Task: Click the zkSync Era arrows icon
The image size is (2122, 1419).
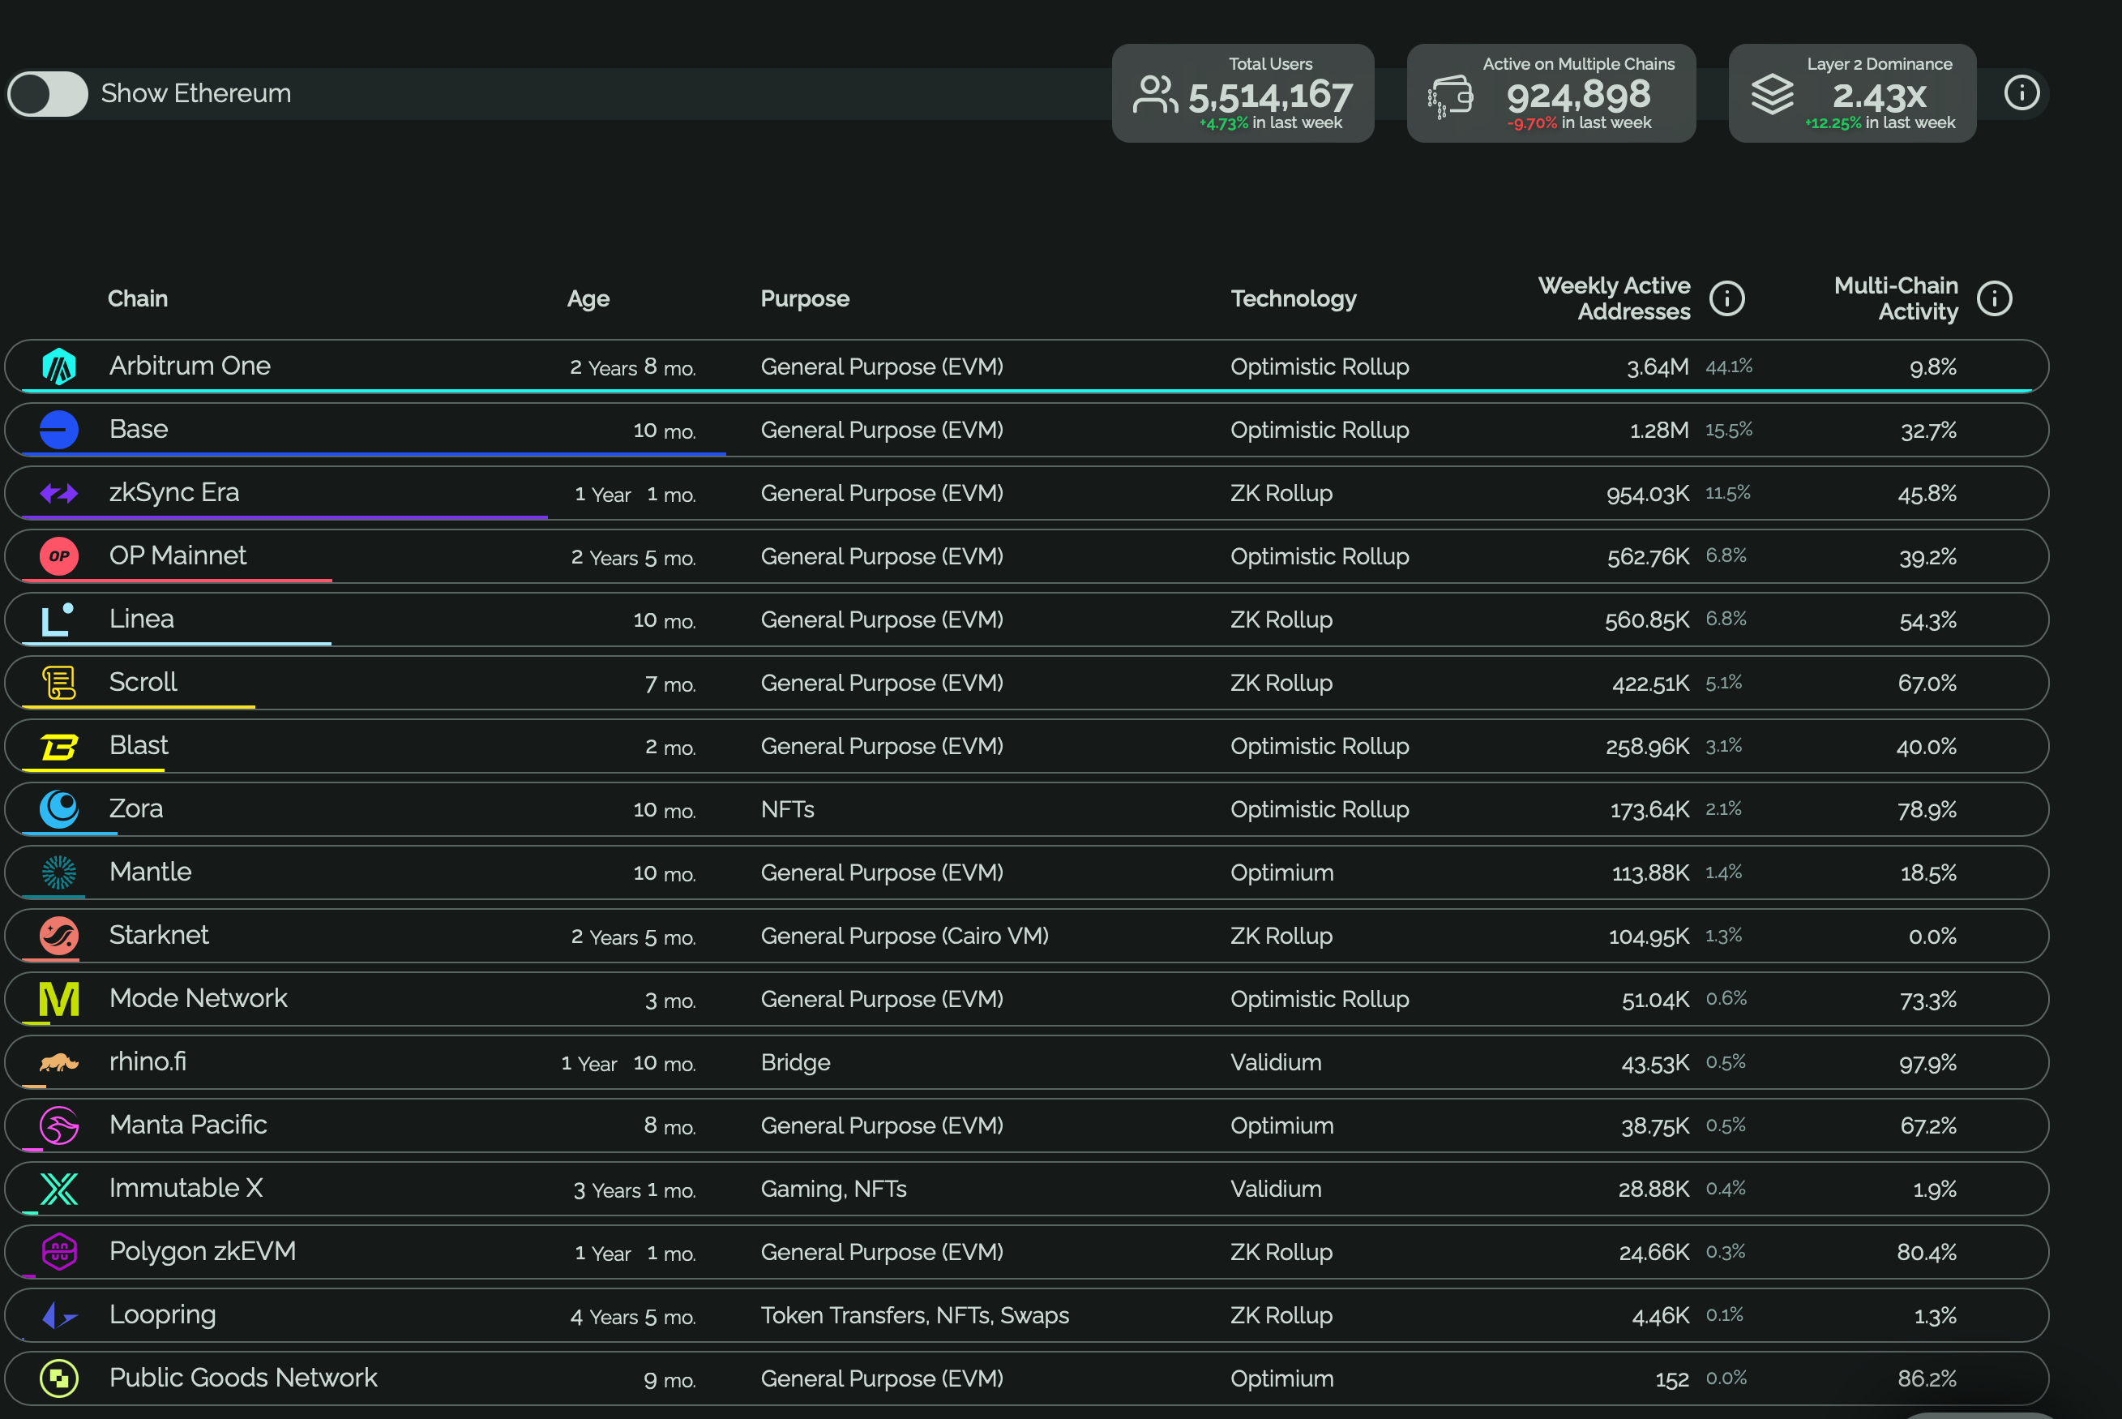Action: coord(59,493)
